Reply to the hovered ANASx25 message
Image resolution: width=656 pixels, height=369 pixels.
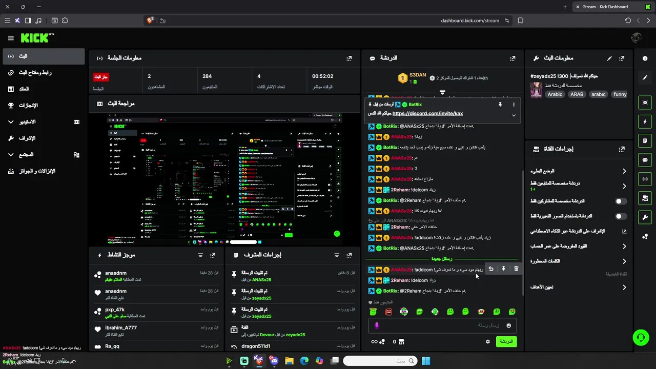491,269
